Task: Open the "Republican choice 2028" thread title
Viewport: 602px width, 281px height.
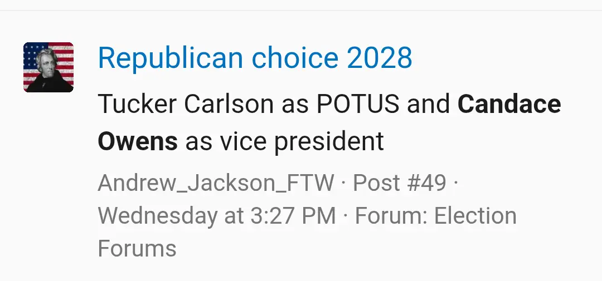Action: [255, 58]
